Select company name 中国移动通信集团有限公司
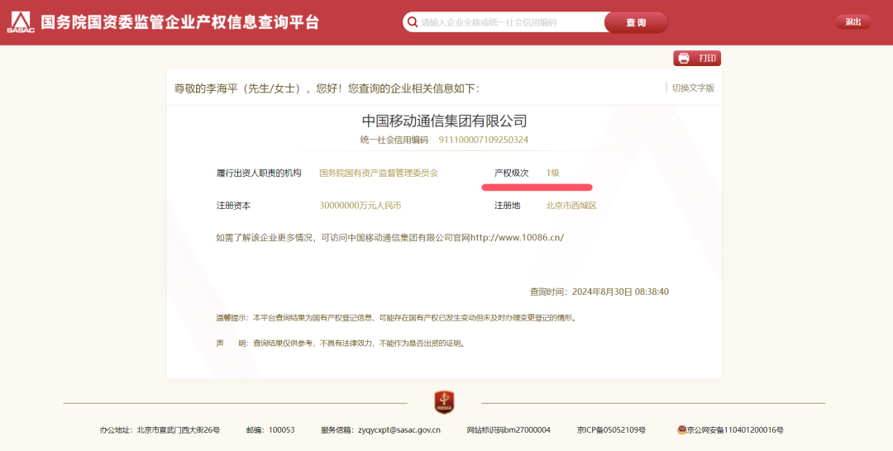Viewport: 893px width, 451px height. point(444,121)
